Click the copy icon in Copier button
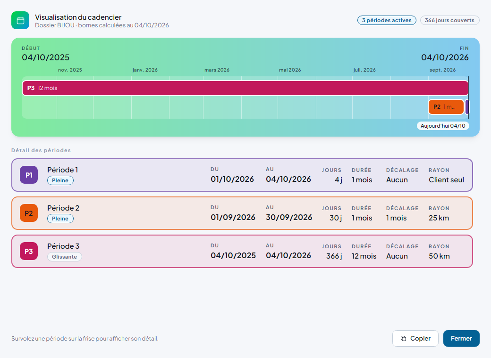 point(403,338)
